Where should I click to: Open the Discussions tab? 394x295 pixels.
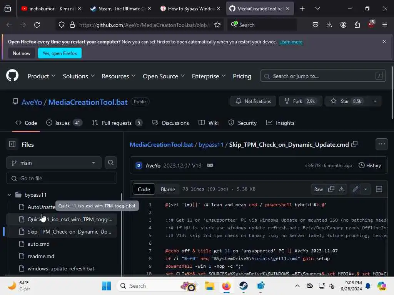pos(170,123)
